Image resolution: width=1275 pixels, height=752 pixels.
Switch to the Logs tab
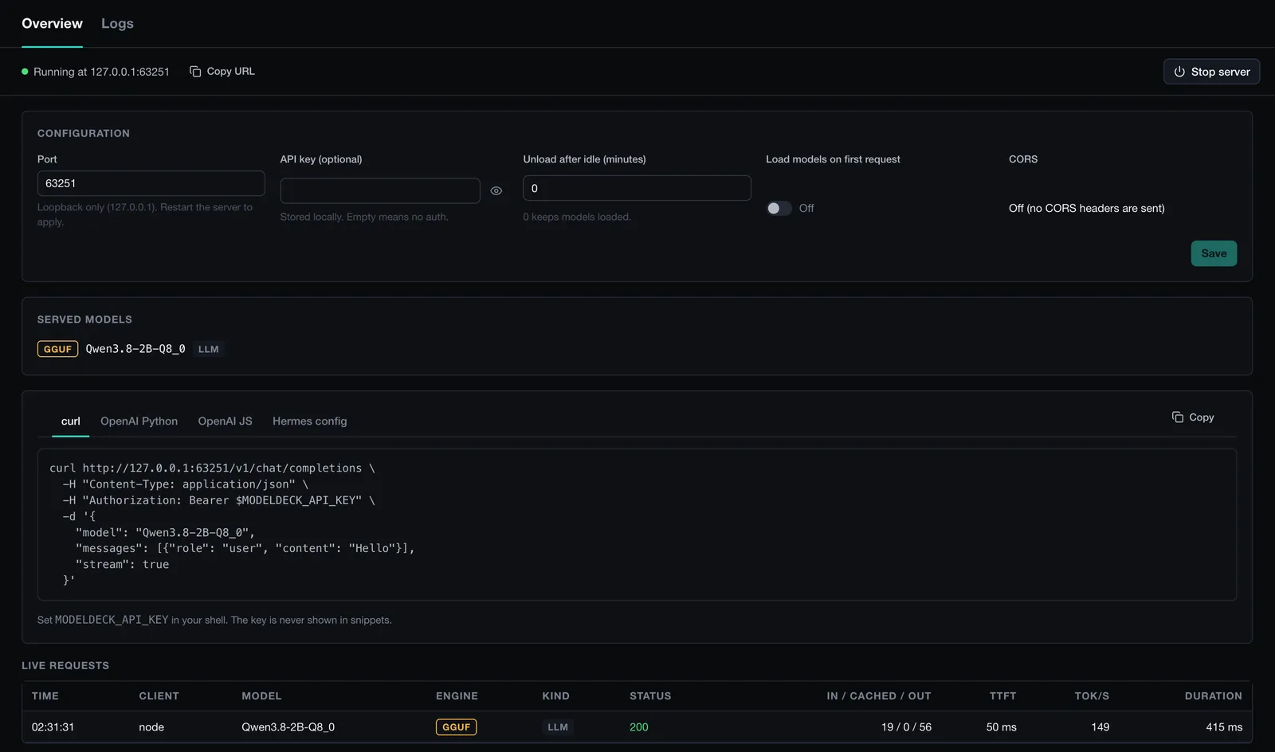[117, 23]
